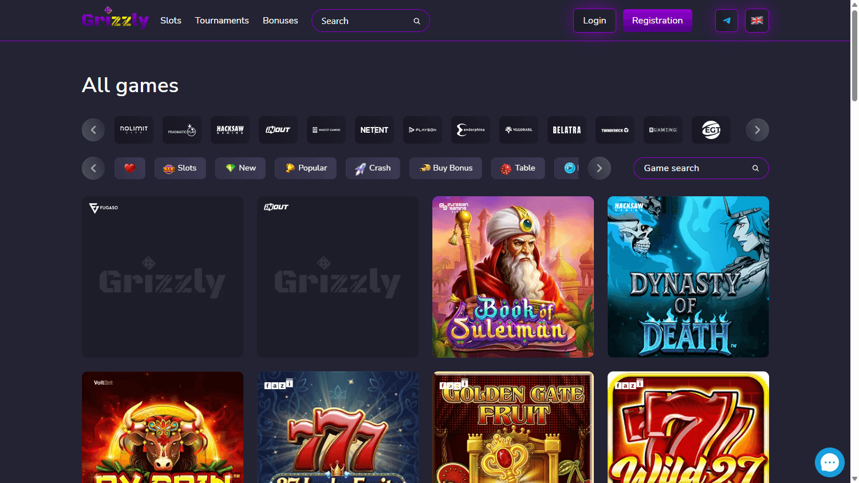
Task: Filter by BGaming provider
Action: point(663,130)
